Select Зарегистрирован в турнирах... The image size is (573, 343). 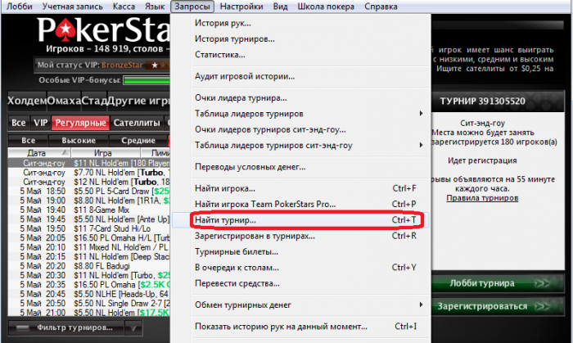(300, 236)
